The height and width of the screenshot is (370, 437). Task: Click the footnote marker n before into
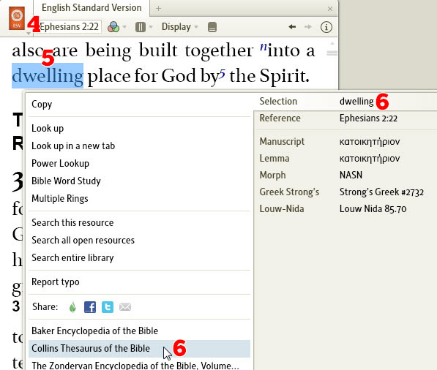(x=264, y=47)
